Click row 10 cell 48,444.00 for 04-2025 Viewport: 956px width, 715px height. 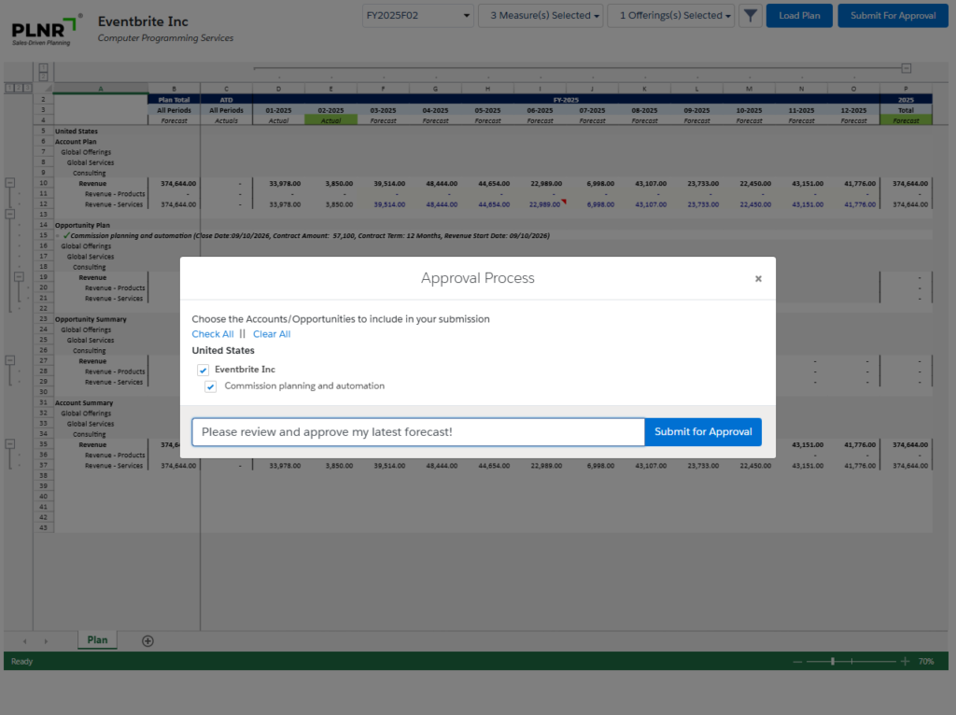click(x=436, y=184)
